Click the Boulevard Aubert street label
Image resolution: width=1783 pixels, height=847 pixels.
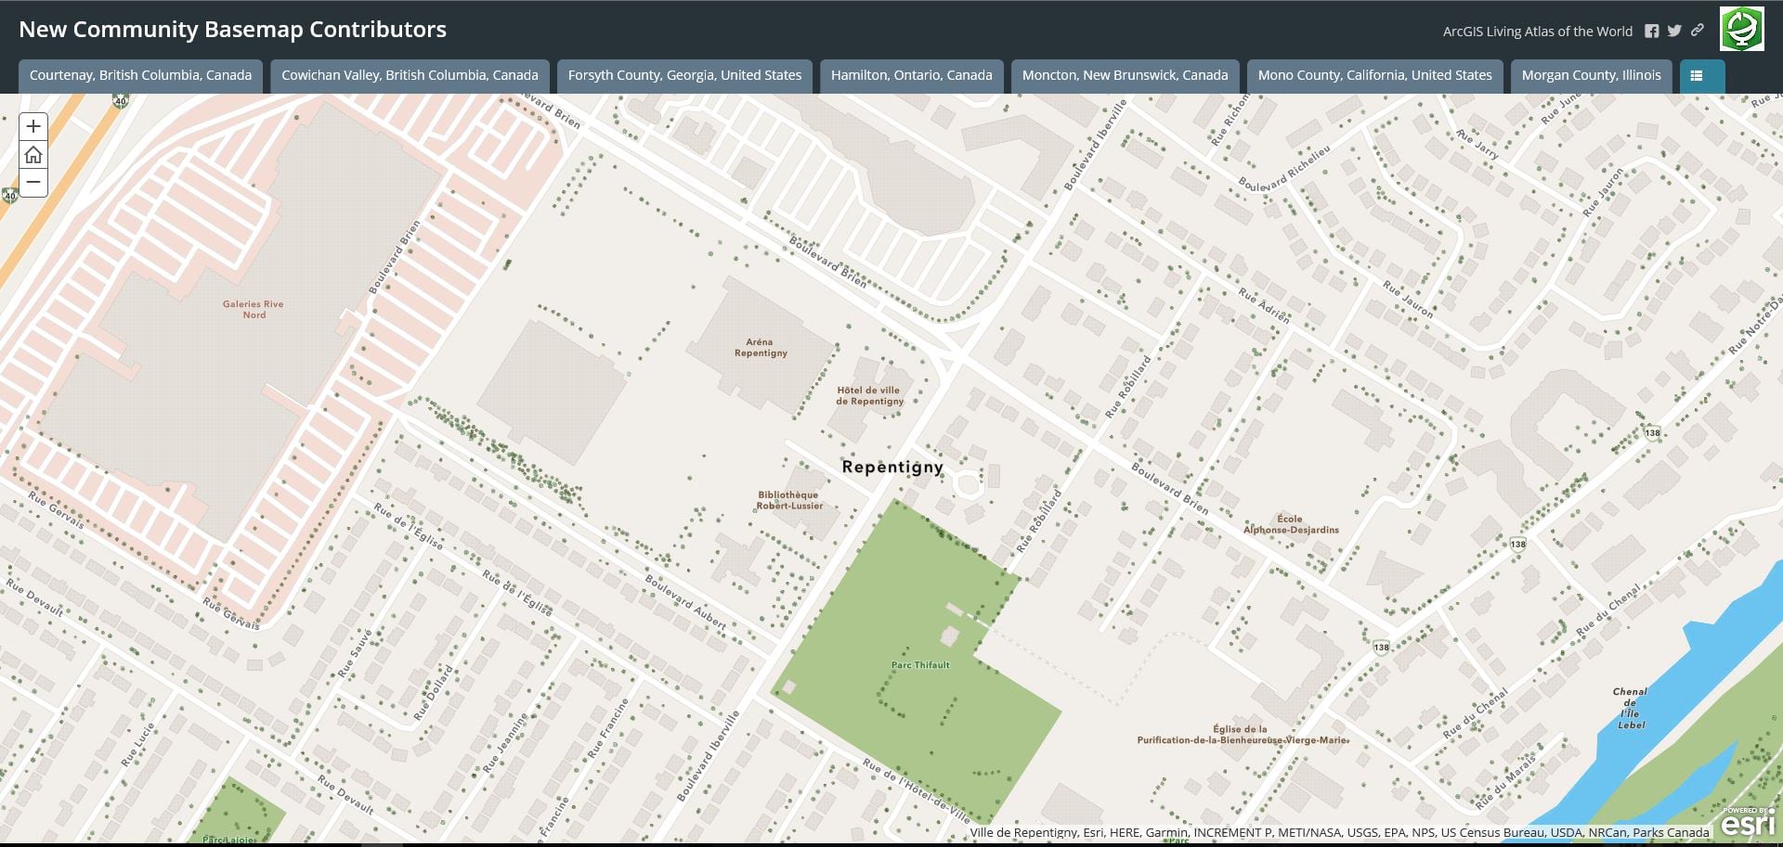pyautogui.click(x=685, y=603)
